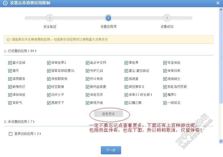
Task: Uncheck the 有妖气 checkbox
Action: (10, 103)
